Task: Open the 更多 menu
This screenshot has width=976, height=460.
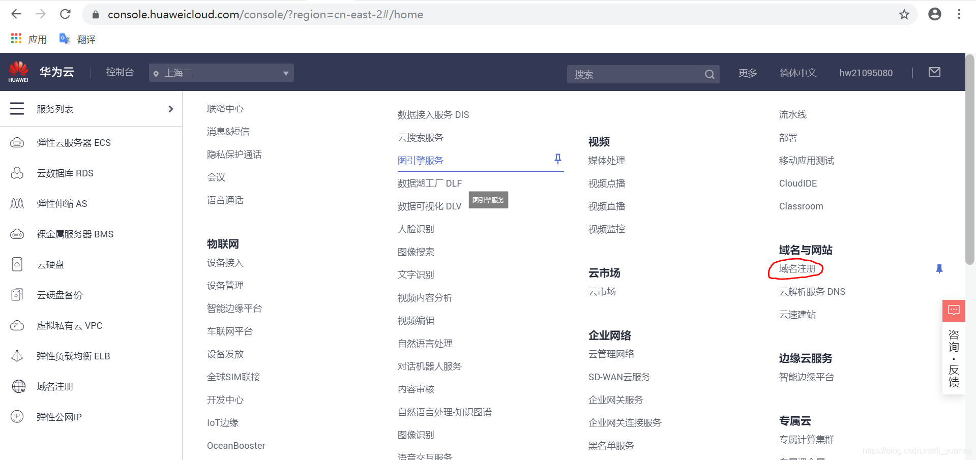Action: pos(747,73)
